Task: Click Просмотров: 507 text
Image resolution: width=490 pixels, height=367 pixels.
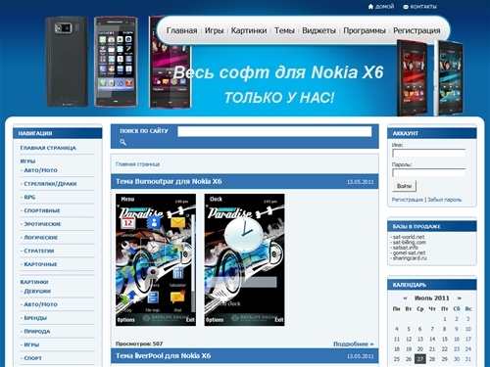Action: [139, 344]
